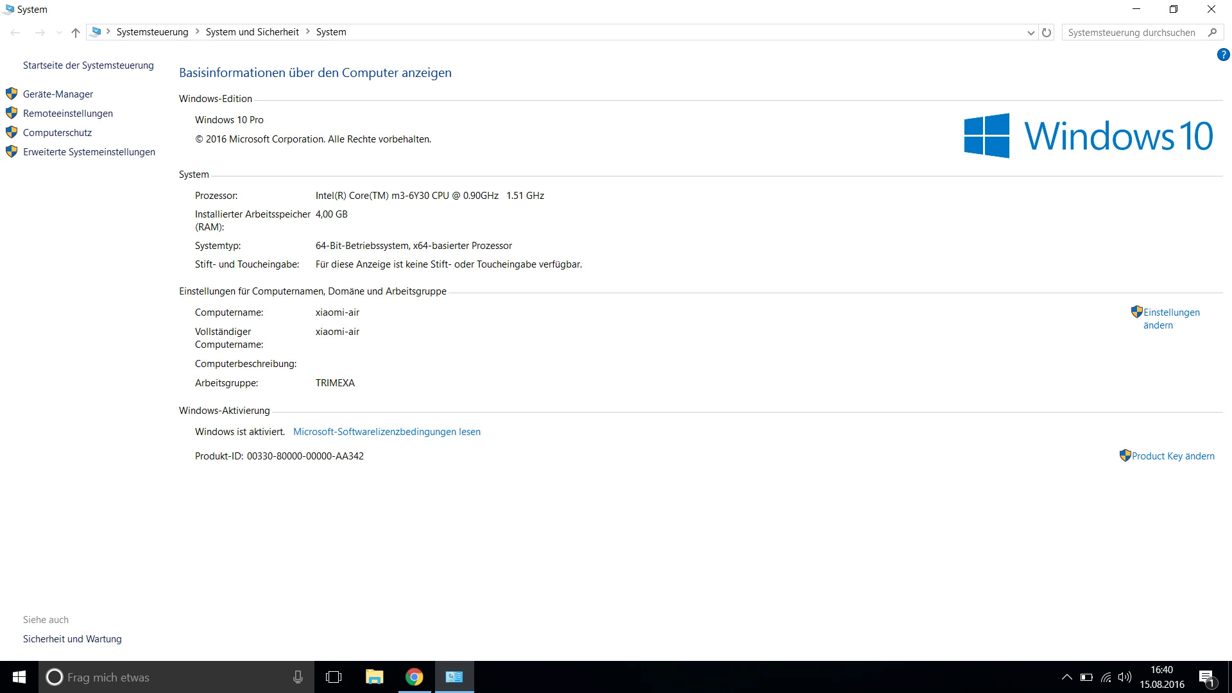Click Einstellungen ändern link

coord(1171,319)
